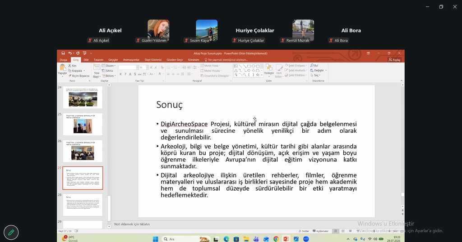The width and height of the screenshot is (462, 242).
Task: Switch to the Ekle tab
Action: click(x=86, y=60)
